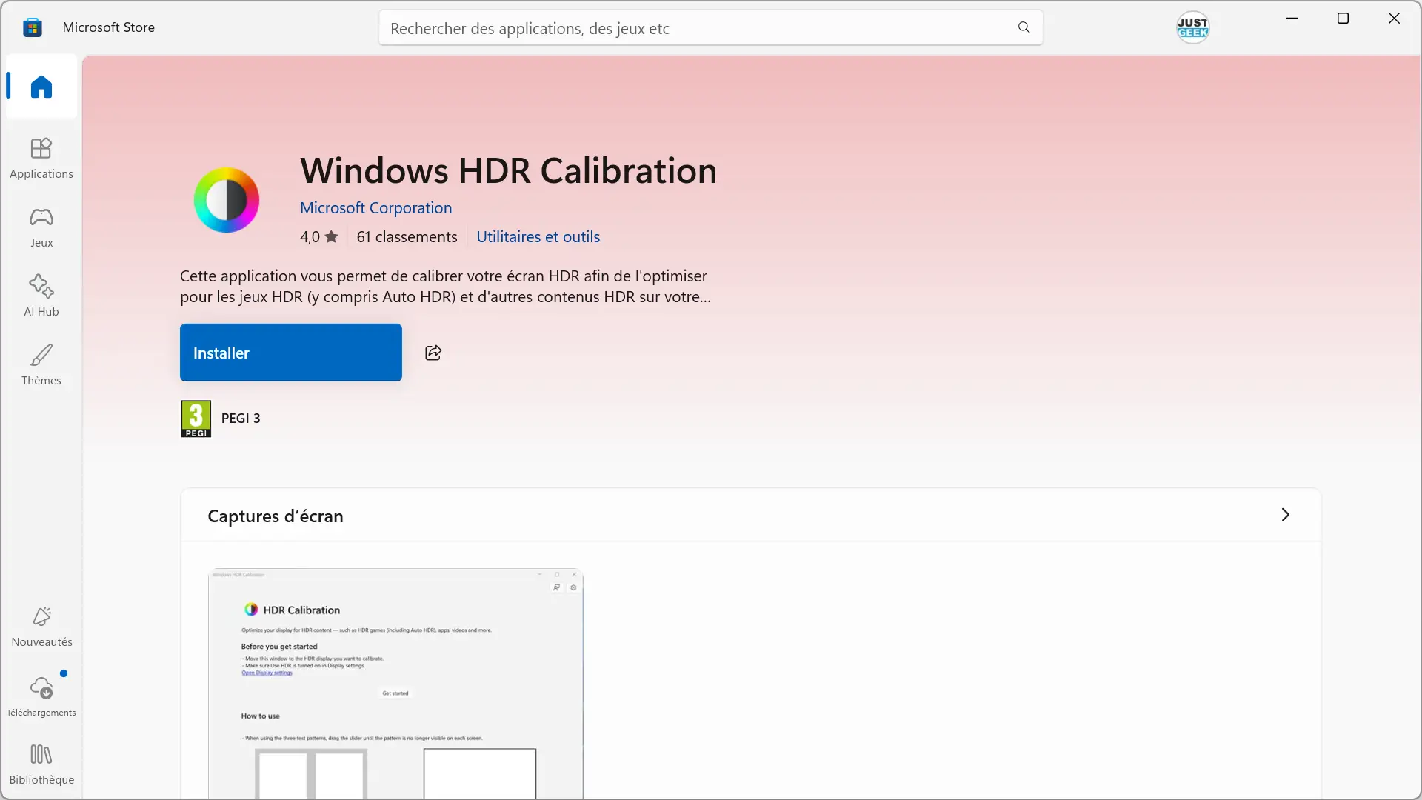The width and height of the screenshot is (1422, 800).
Task: Go to the Home page in sidebar
Action: pyautogui.click(x=41, y=87)
